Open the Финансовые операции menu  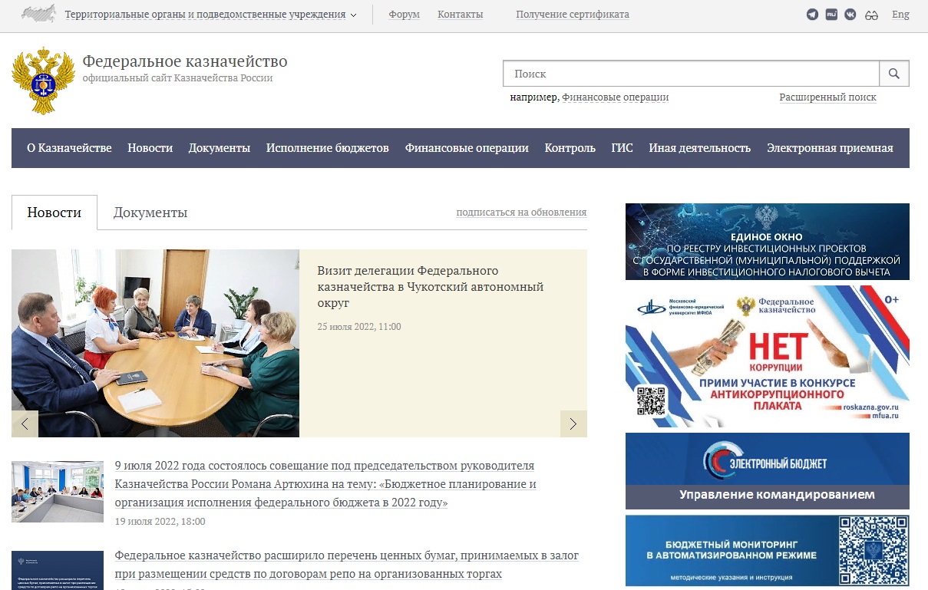467,148
